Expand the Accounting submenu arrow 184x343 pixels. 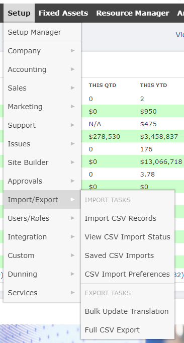(x=72, y=69)
